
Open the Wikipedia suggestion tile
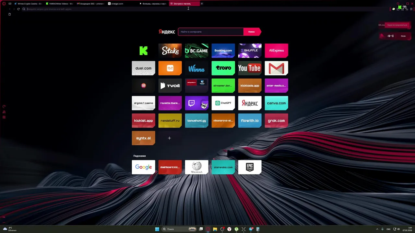[197, 167]
